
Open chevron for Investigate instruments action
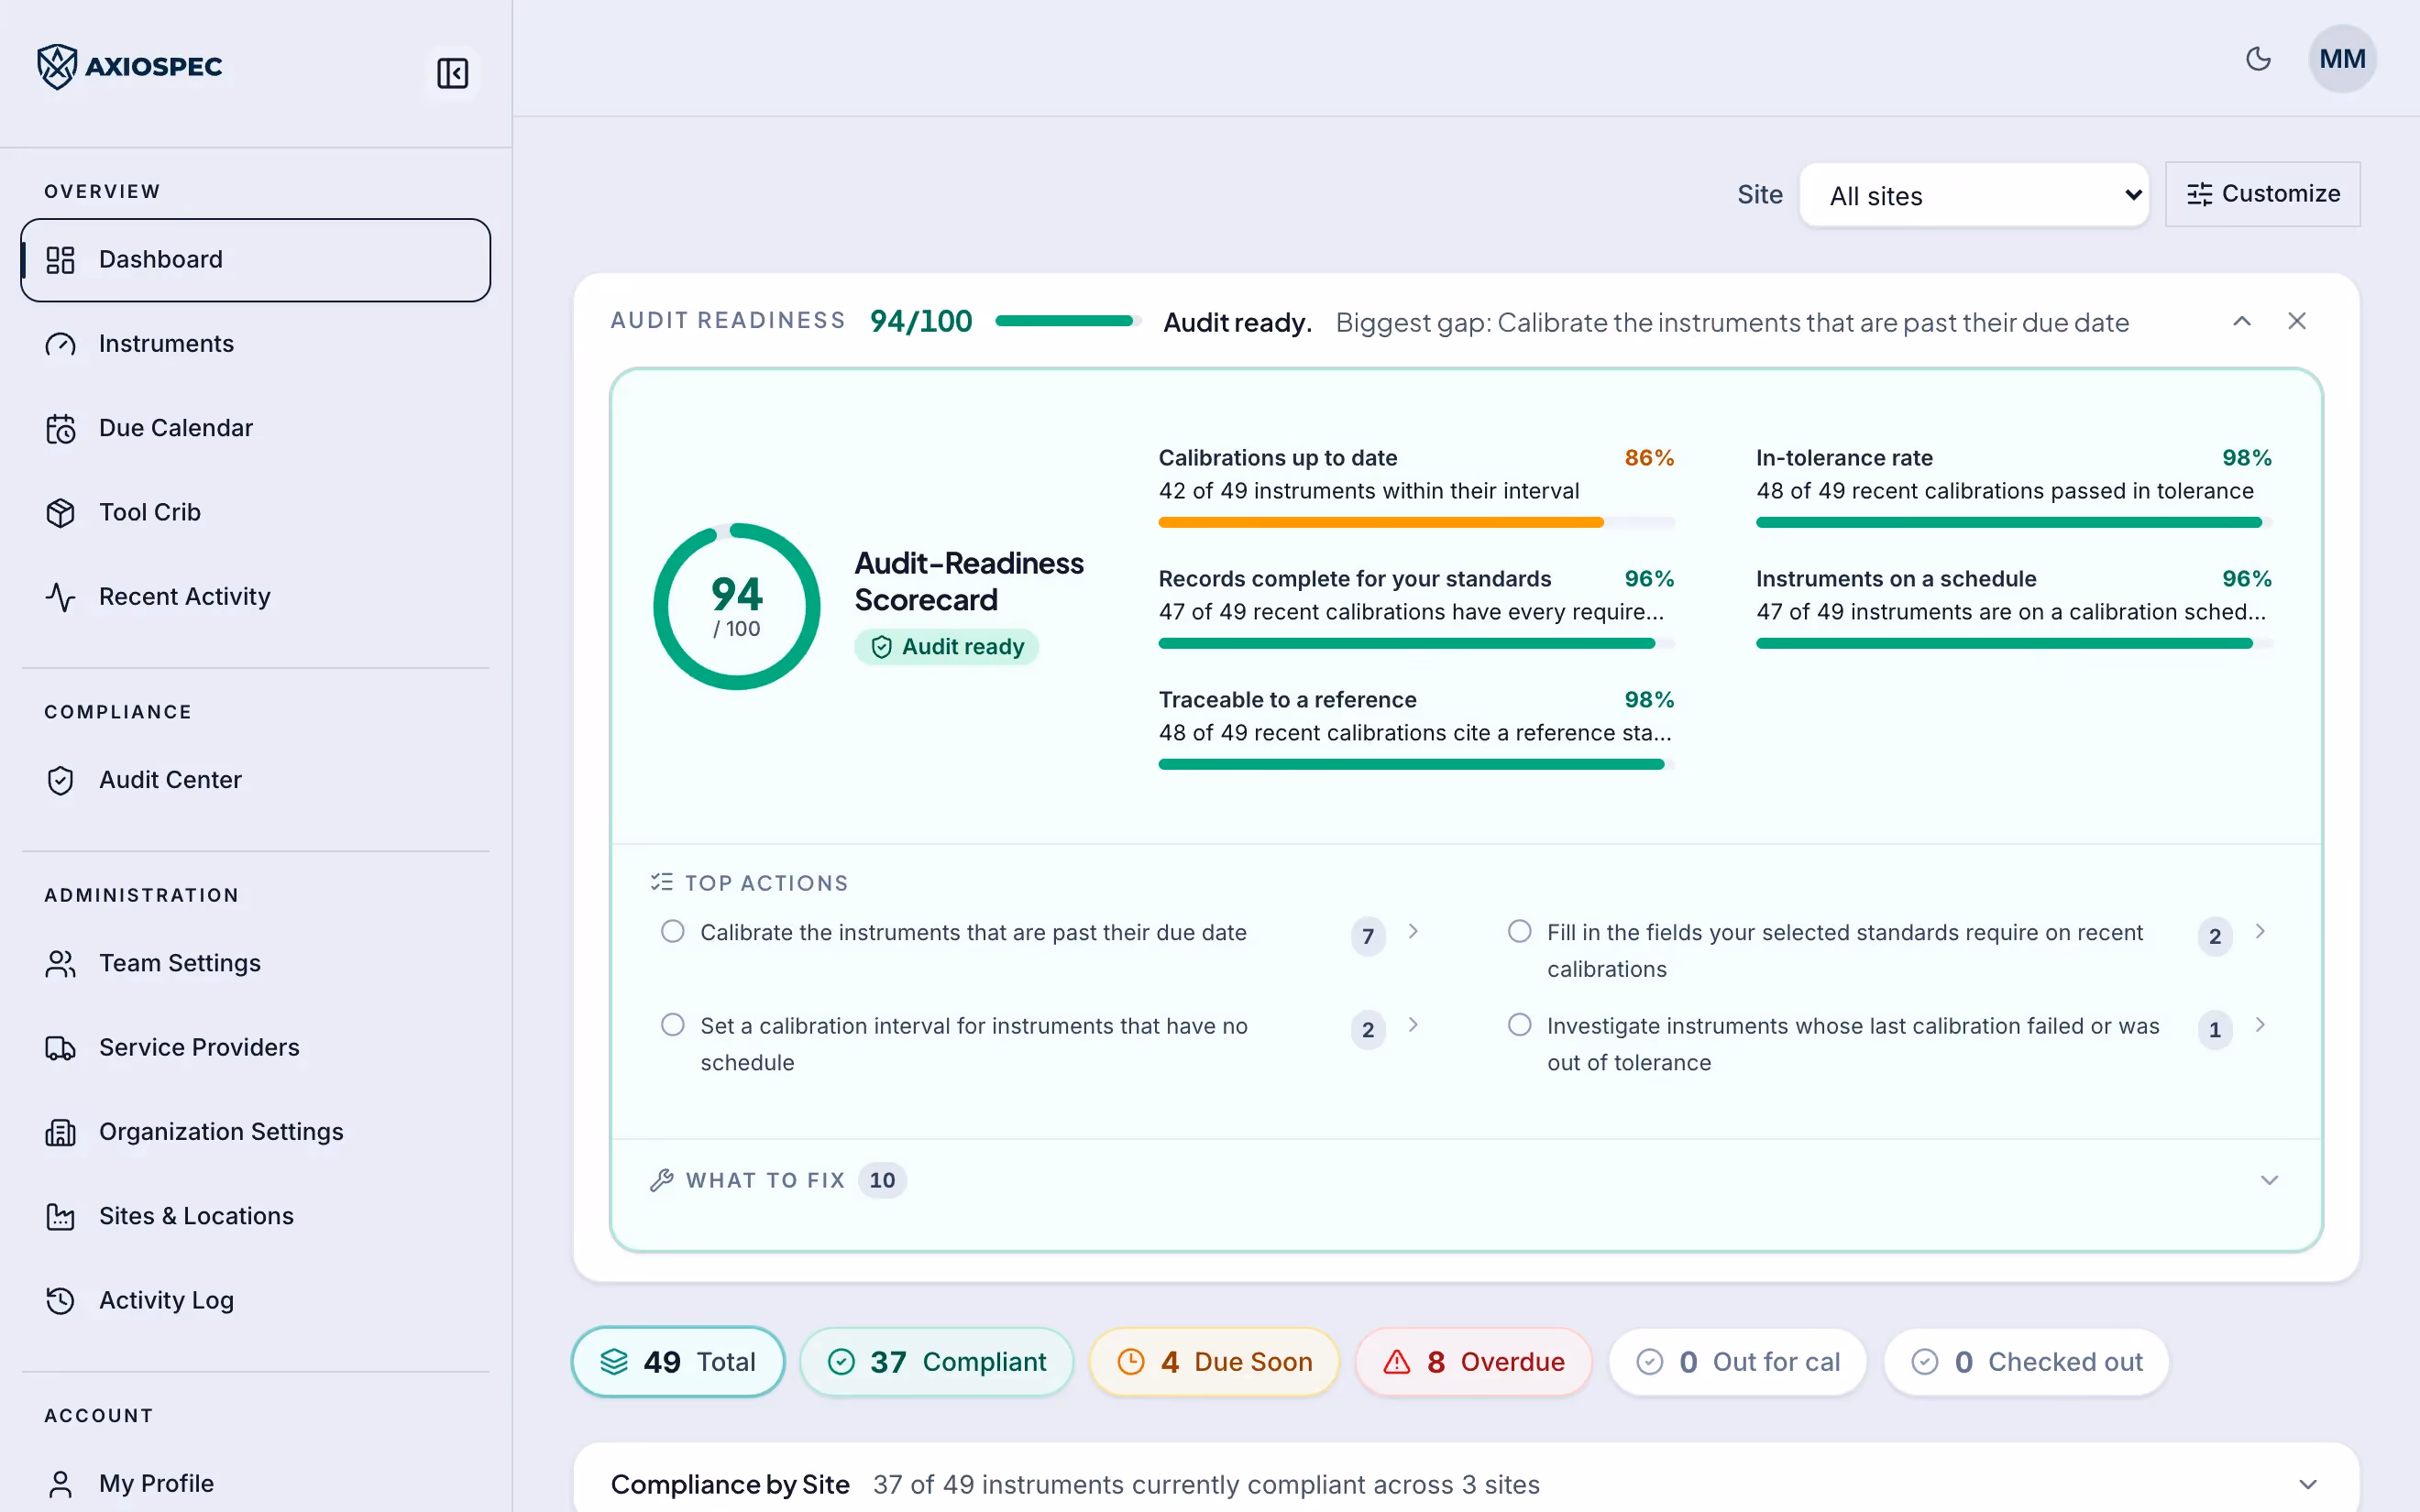coord(2259,1025)
